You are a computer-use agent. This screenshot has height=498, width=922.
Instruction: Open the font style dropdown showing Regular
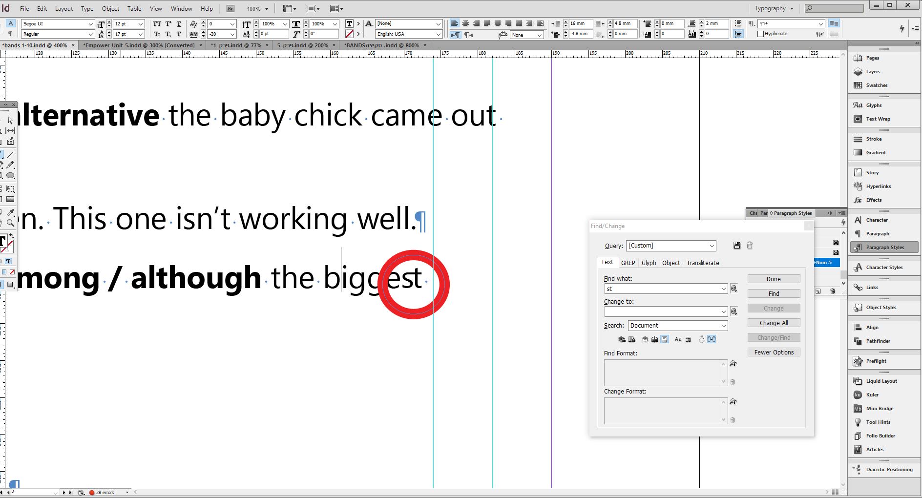click(90, 34)
